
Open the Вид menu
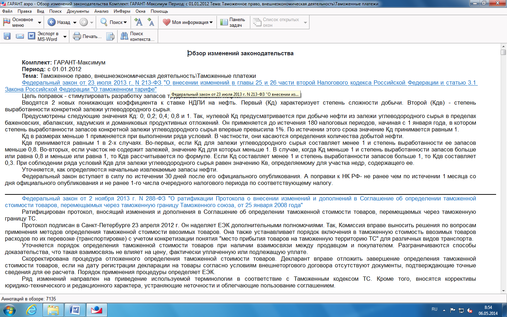(x=40, y=11)
